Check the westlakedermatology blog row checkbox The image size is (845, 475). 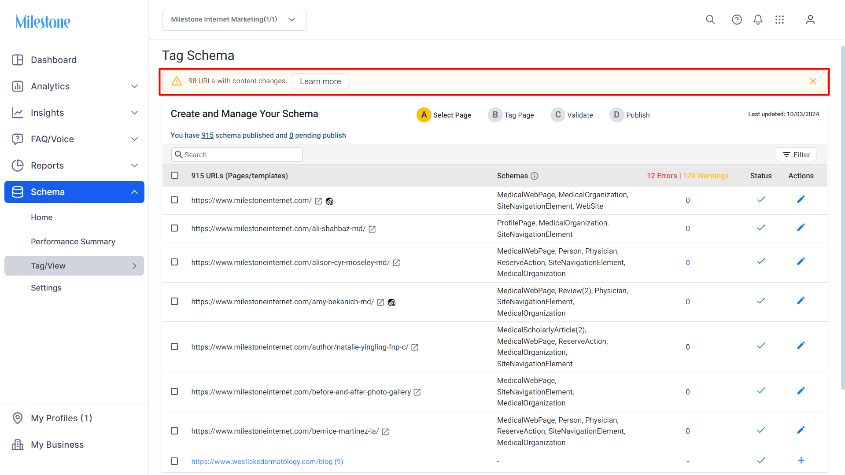click(x=174, y=461)
